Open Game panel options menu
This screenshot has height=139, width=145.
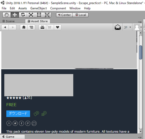pyautogui.click(x=140, y=137)
